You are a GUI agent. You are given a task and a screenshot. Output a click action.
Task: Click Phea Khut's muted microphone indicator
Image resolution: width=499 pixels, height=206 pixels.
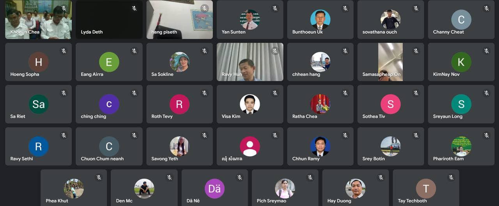pos(99,178)
